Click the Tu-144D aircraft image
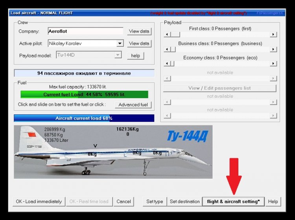This screenshot has width=295, height=220. tap(113, 152)
